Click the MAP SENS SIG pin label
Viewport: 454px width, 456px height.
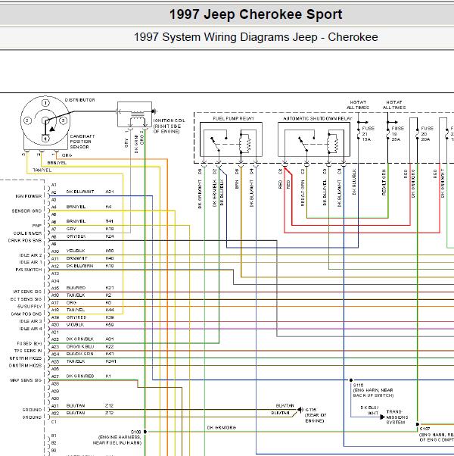(26, 380)
